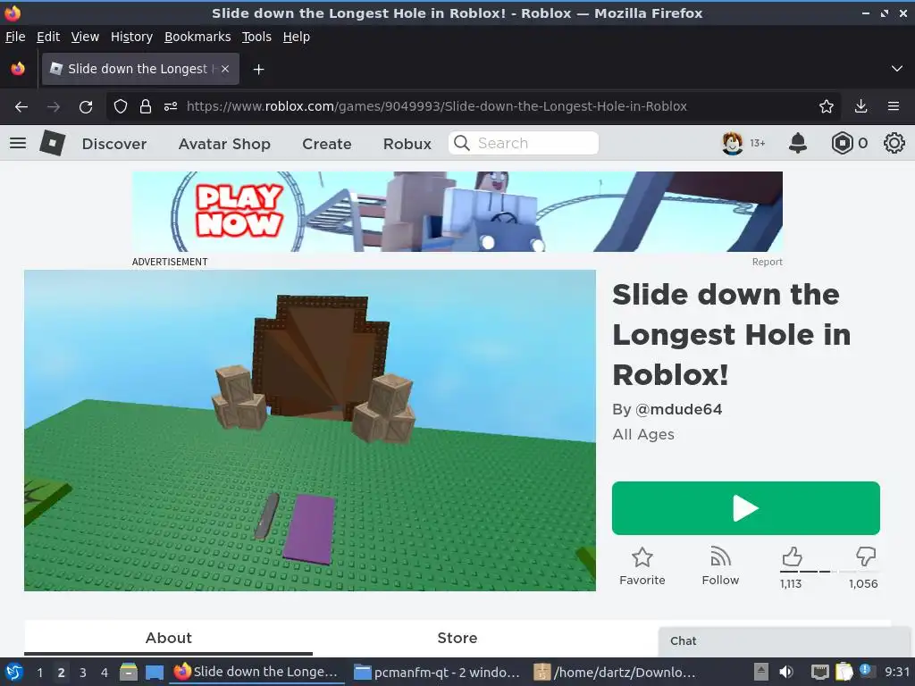The width and height of the screenshot is (915, 686).
Task: Open file manager from taskbar quicklaunch
Action: [x=129, y=672]
